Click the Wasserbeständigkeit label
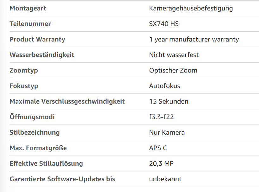This screenshot has height=192, width=259. coord(42,55)
